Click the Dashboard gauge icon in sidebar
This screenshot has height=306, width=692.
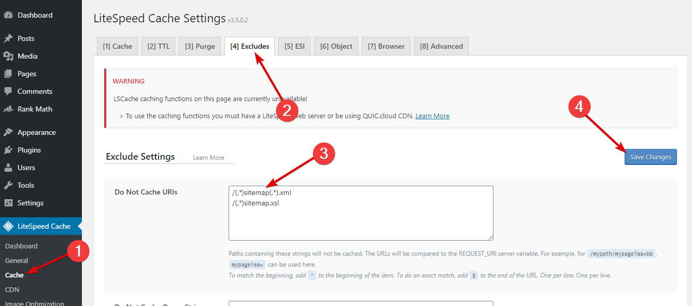8,16
